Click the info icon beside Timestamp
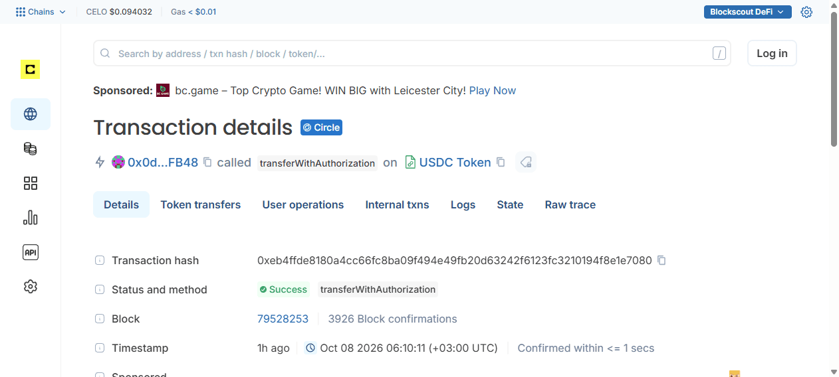 coord(100,348)
